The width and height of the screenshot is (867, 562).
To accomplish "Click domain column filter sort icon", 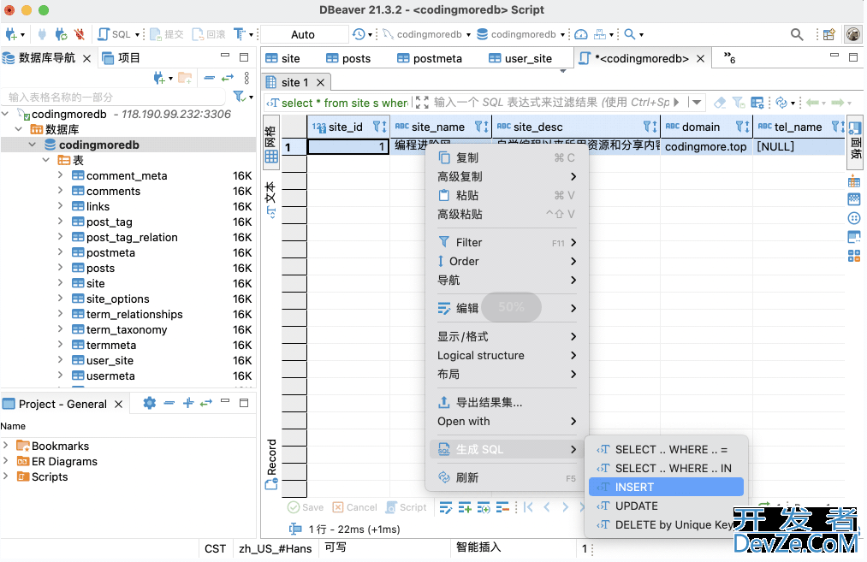I will tap(742, 127).
